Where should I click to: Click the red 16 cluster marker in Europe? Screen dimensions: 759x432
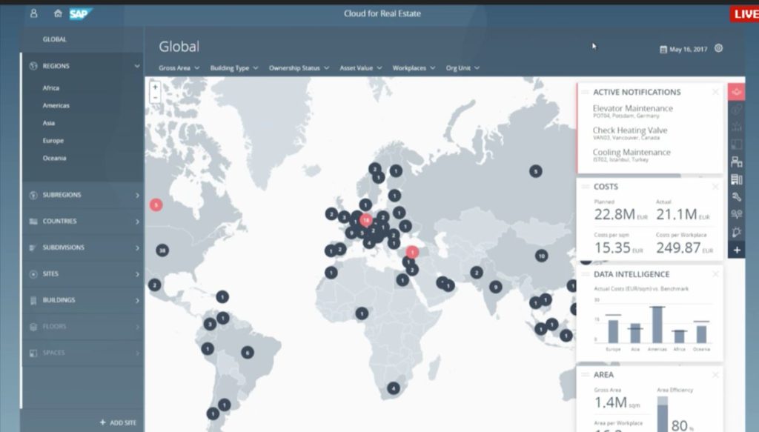pyautogui.click(x=366, y=220)
